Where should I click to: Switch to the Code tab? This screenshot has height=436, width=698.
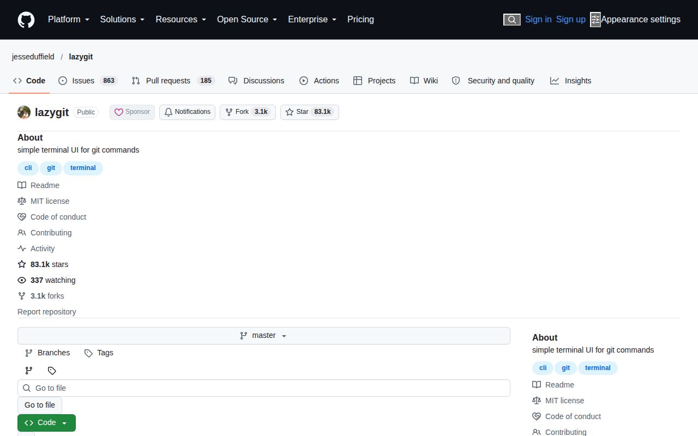[29, 81]
